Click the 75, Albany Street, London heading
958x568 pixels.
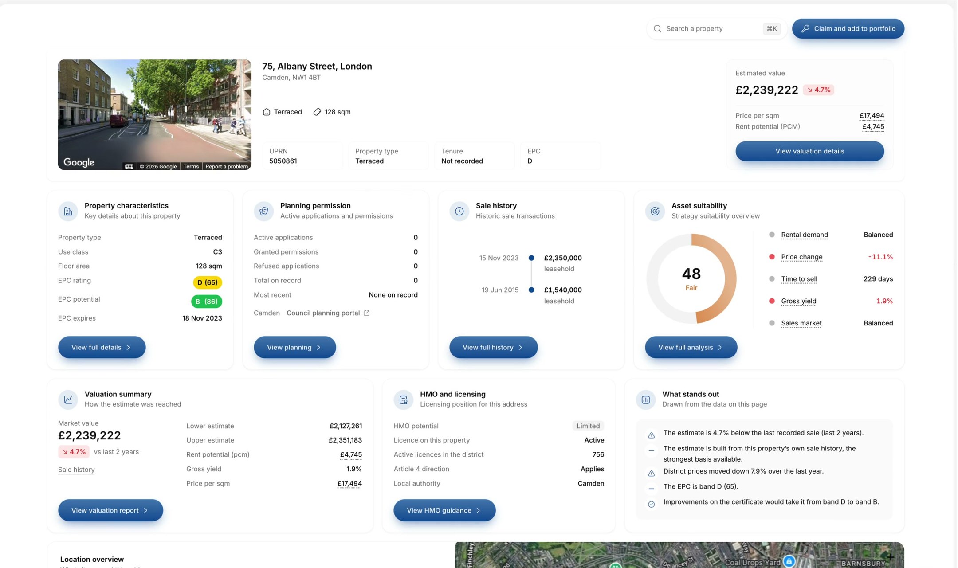[317, 67]
